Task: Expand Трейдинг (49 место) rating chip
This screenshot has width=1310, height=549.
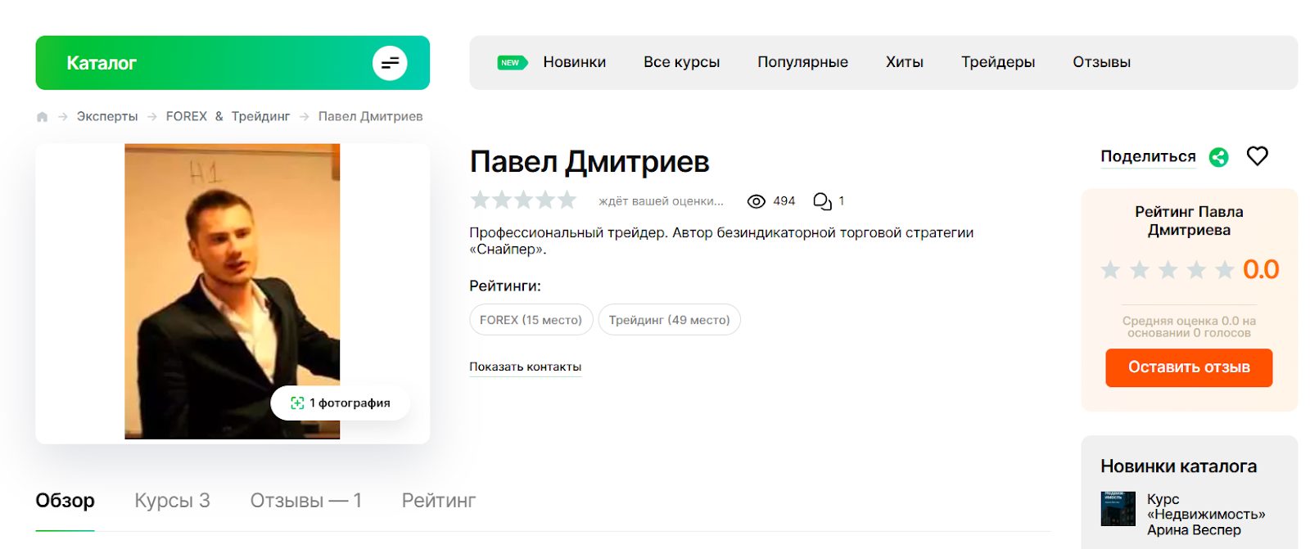Action: click(x=669, y=320)
